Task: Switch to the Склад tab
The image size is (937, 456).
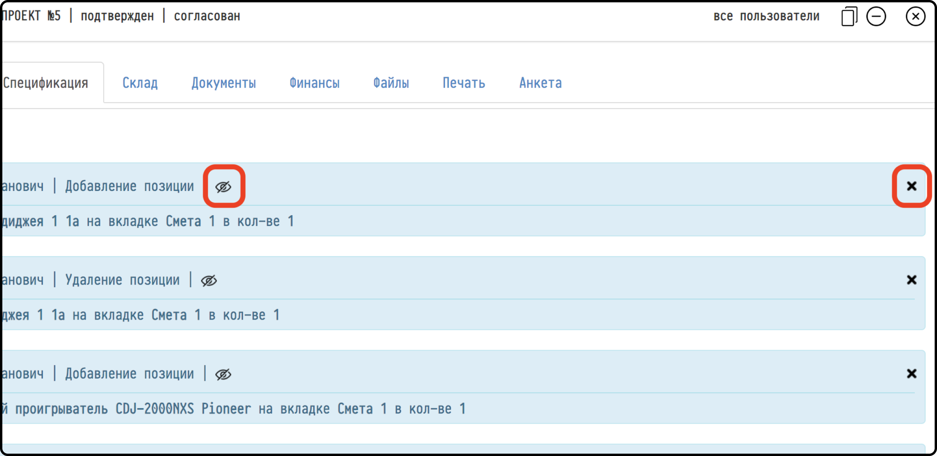Action: pyautogui.click(x=140, y=83)
